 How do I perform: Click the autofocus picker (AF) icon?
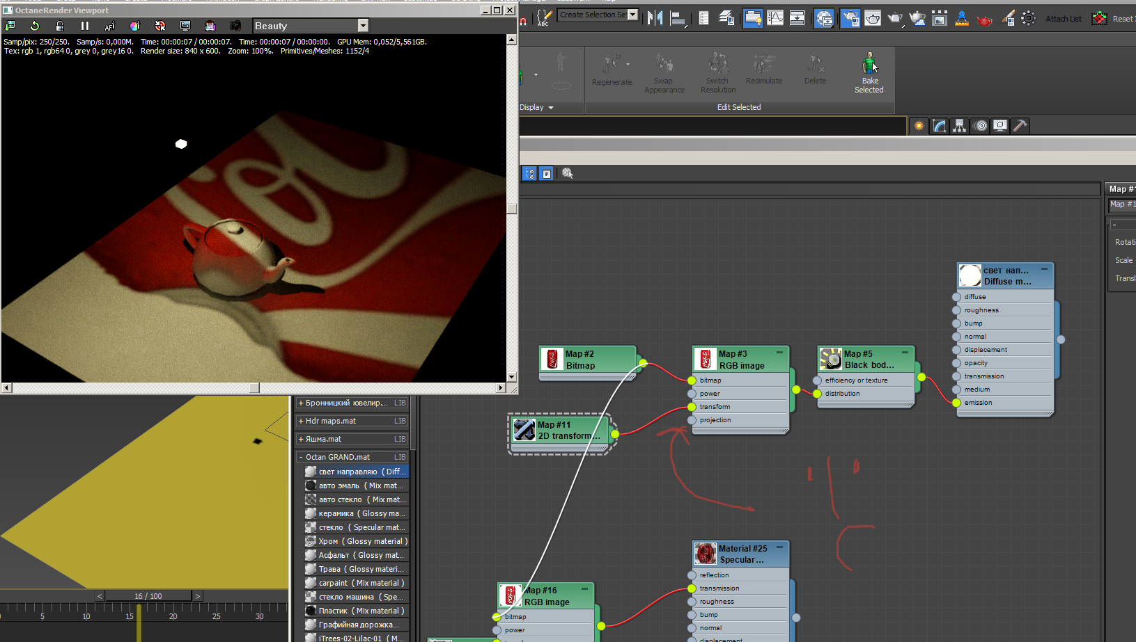(x=110, y=26)
